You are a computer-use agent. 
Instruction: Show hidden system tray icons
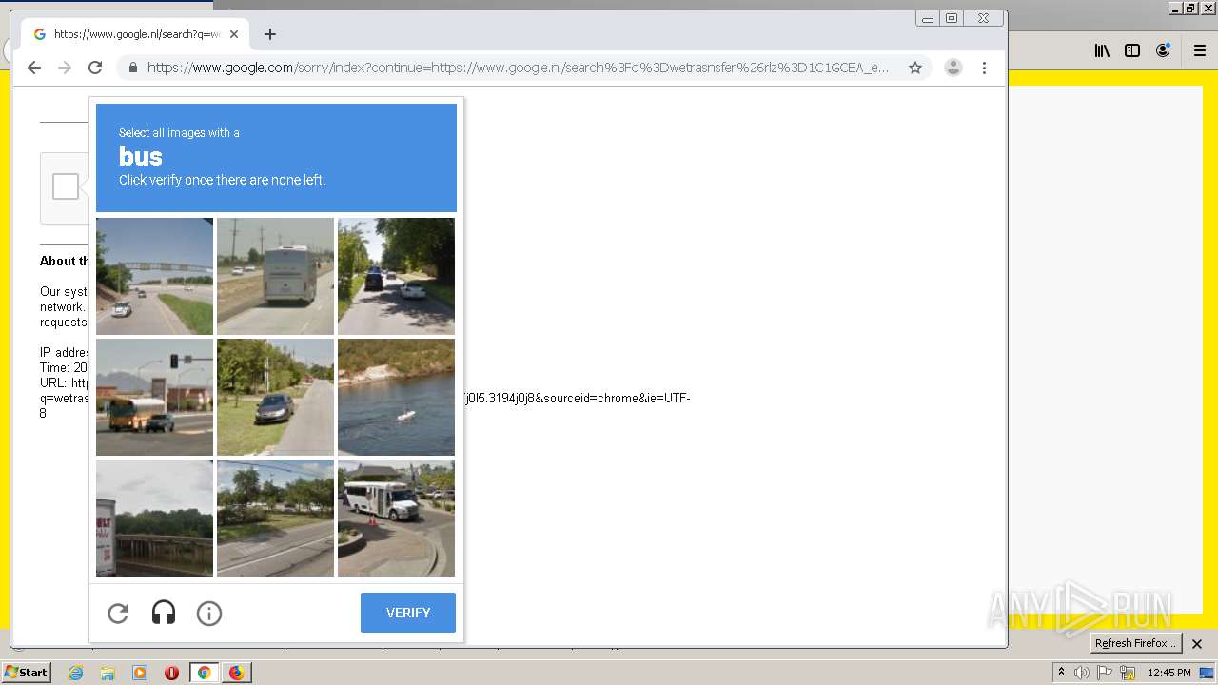coord(1062,673)
